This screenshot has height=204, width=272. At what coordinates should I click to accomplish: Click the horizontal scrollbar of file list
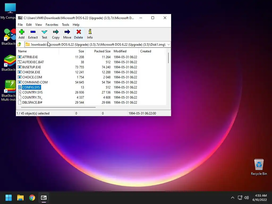58,107
